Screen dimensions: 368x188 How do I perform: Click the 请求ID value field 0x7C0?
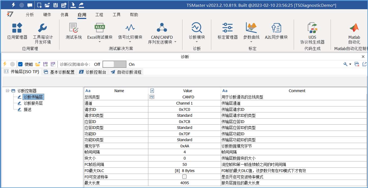(185, 109)
